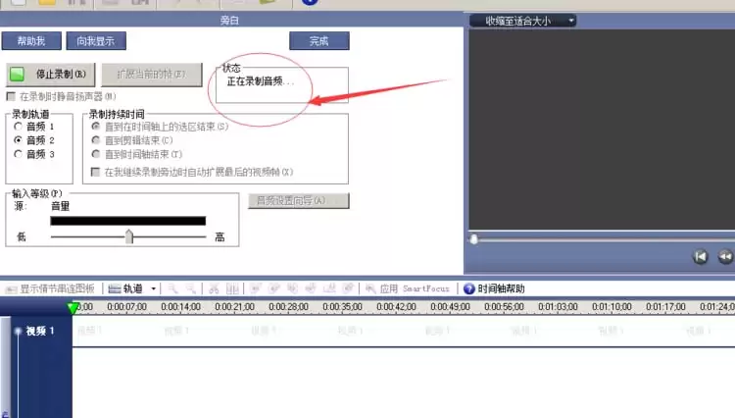Viewport: 735px width, 418px height.
Task: Zoom in on the timeline
Action: pyautogui.click(x=172, y=288)
